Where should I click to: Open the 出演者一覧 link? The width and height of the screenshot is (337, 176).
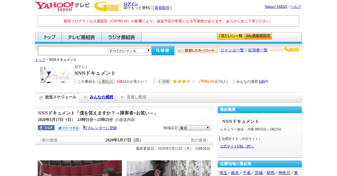[x=258, y=50]
